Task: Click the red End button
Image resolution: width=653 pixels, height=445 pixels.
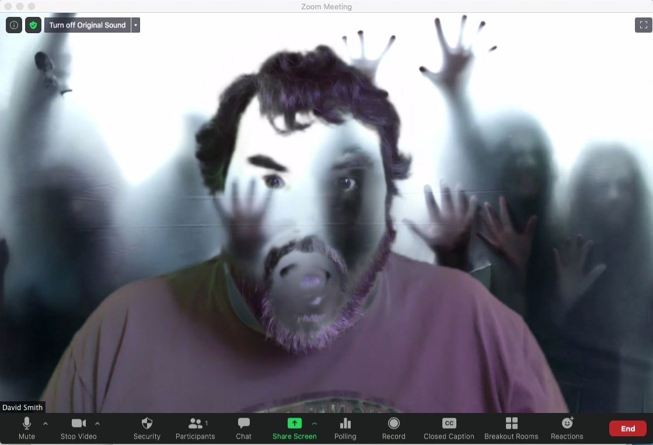Action: 627,429
